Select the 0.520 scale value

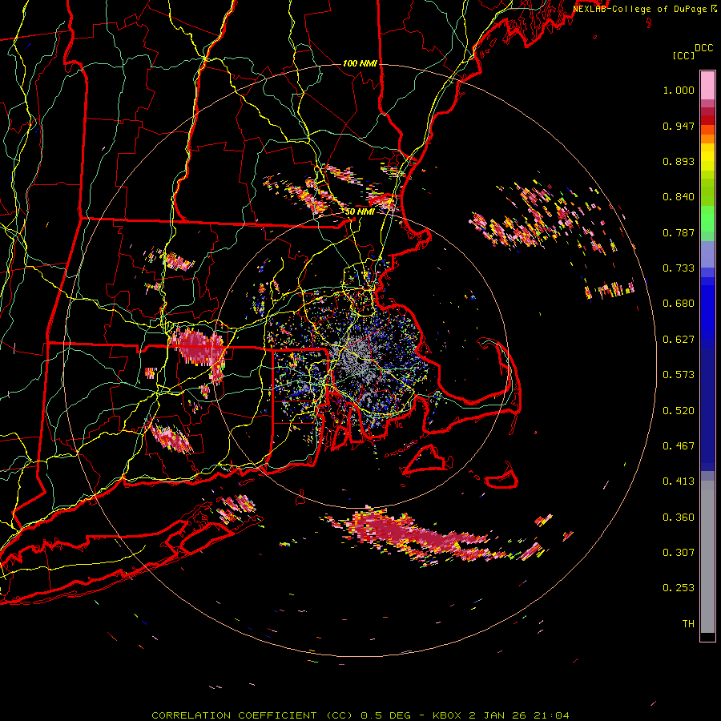(x=679, y=411)
